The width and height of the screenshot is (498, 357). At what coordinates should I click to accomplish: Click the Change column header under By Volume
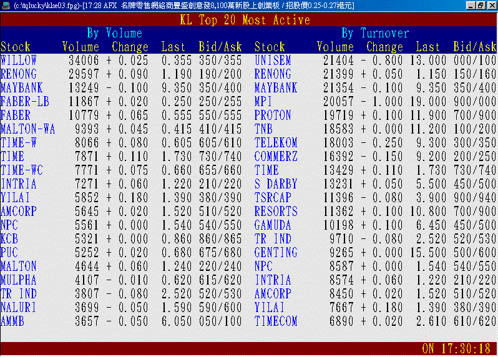point(130,47)
